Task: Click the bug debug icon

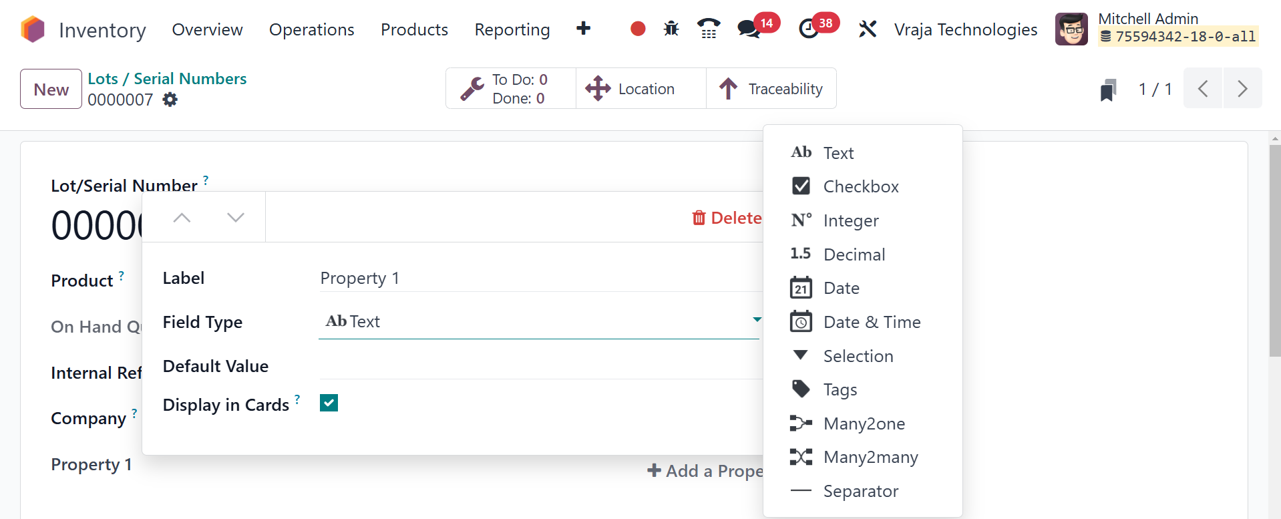Action: [x=671, y=29]
